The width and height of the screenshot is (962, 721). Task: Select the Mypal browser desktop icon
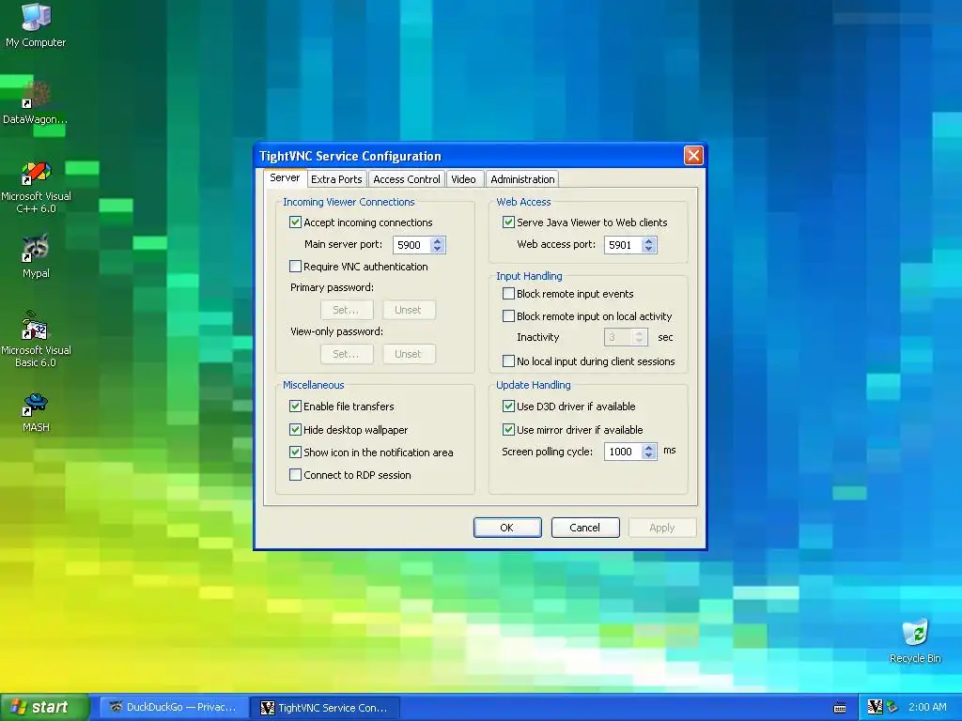[36, 256]
